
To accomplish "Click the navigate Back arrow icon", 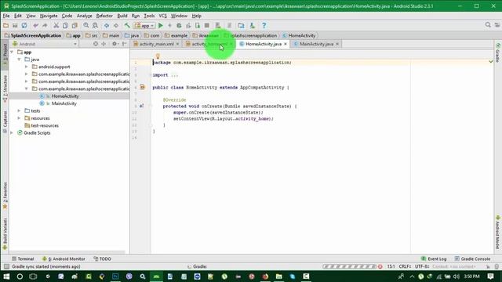I will coord(107,25).
